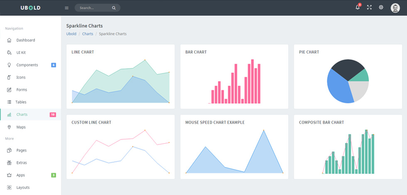Click the Icons spray can icon
Screen dimensions: 407x195
9,77
